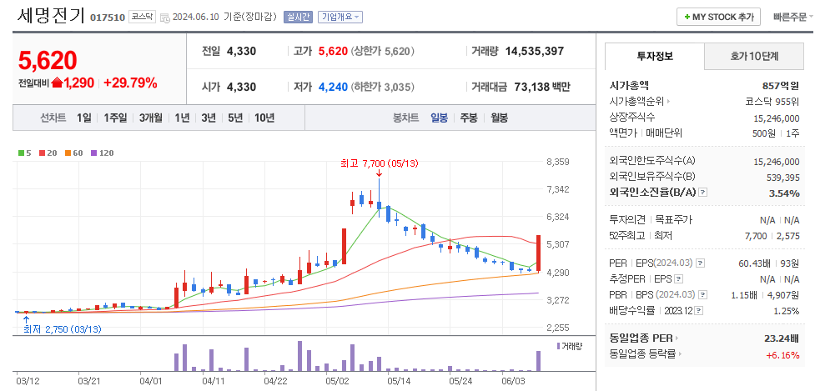The image size is (820, 391).
Task: Click the +29.79% change rate
Action: click(130, 83)
